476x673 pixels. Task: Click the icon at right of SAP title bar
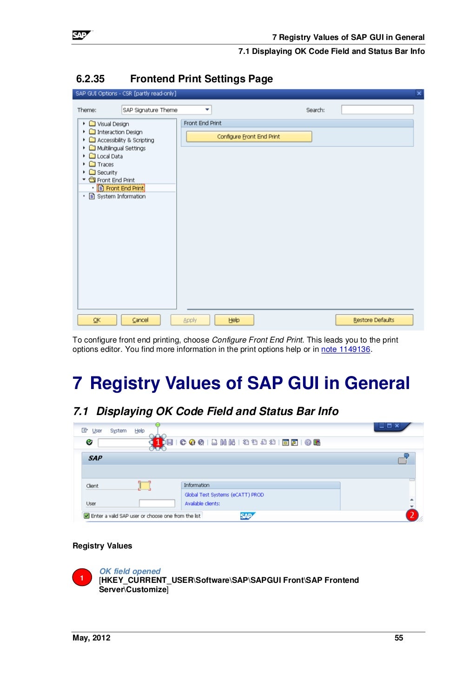pos(403,459)
